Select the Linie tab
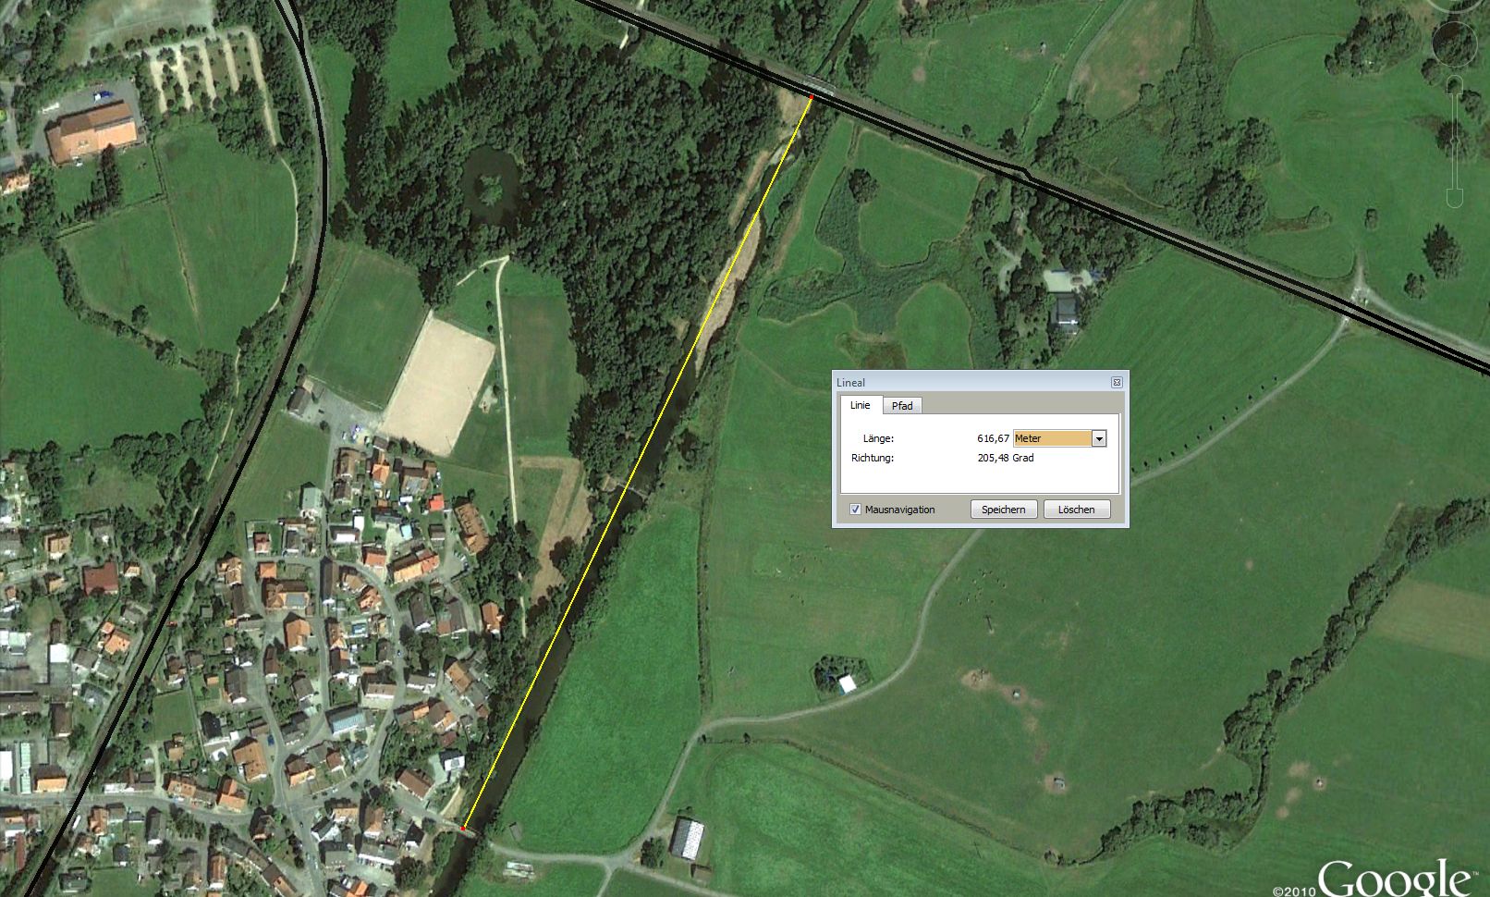The height and width of the screenshot is (897, 1490). point(861,405)
